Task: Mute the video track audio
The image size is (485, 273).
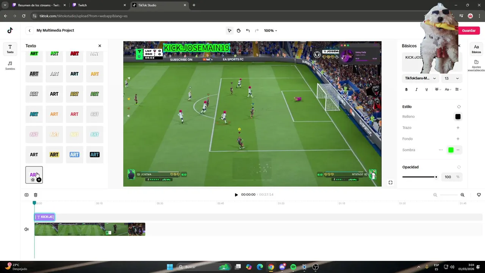Action: (27, 229)
